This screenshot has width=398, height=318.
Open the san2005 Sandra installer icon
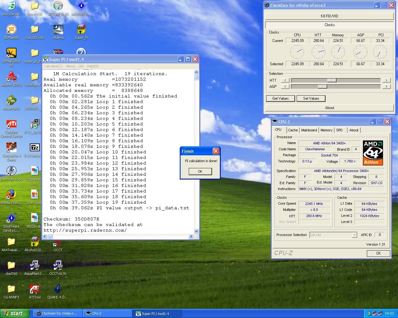pyautogui.click(x=81, y=8)
